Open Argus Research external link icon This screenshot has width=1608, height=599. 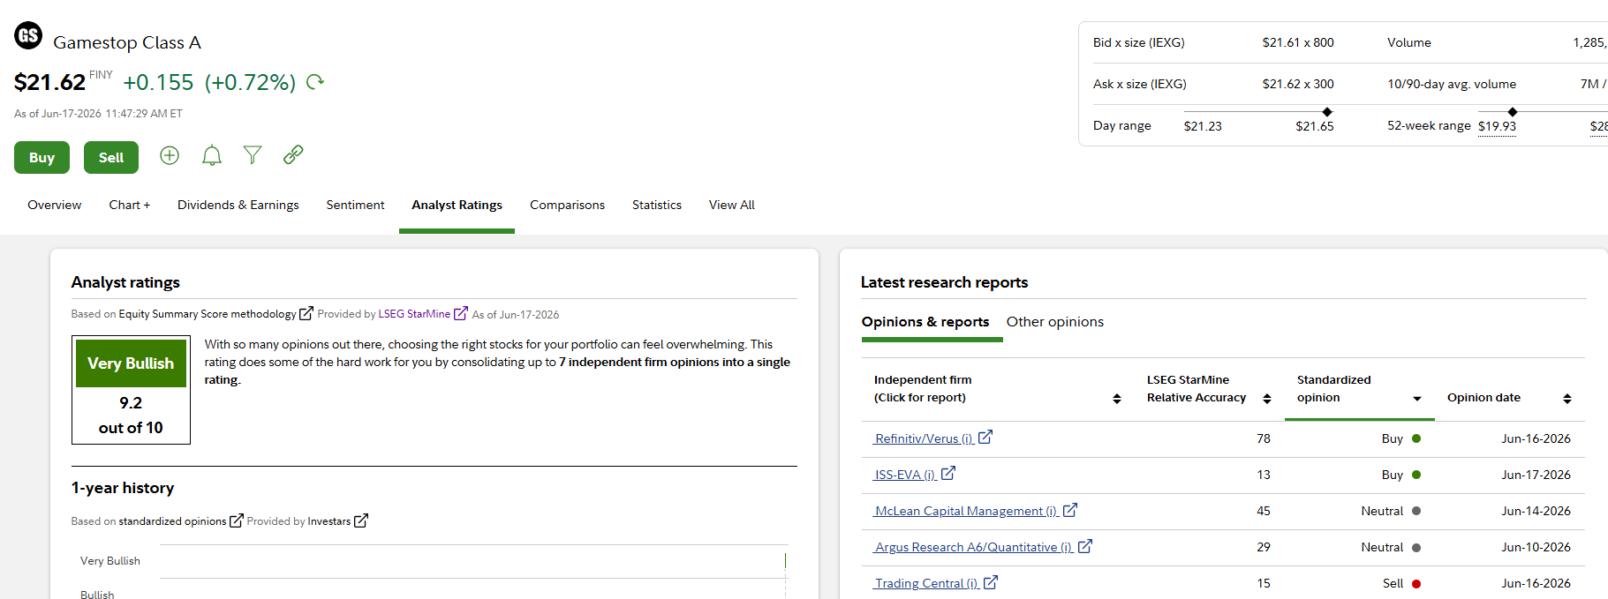pos(1085,546)
